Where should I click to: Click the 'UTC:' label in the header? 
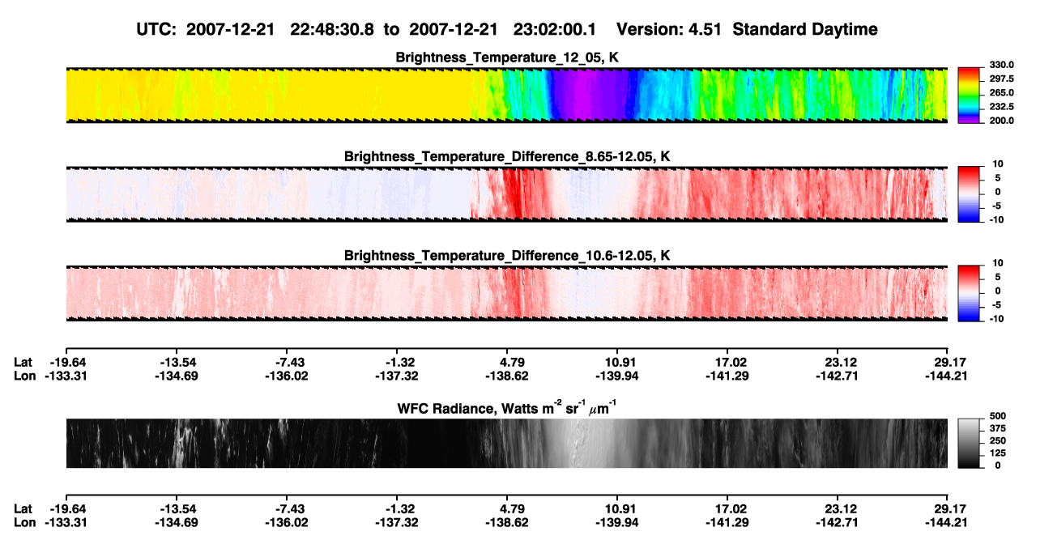click(x=158, y=29)
